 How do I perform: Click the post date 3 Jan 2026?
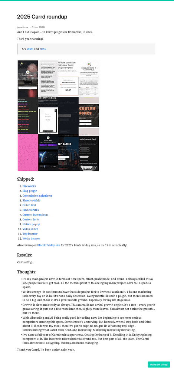(x=38, y=27)
